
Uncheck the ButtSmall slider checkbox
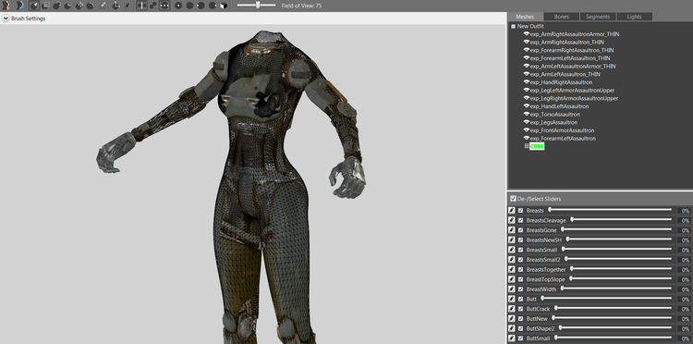pyautogui.click(x=520, y=338)
